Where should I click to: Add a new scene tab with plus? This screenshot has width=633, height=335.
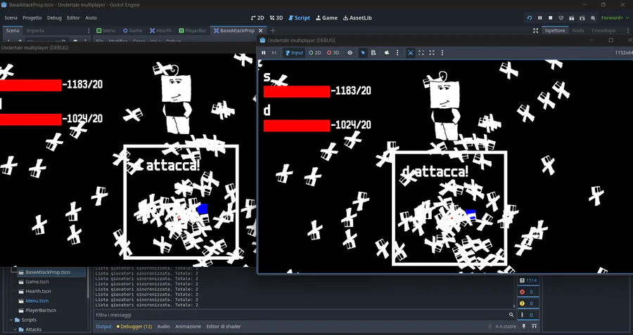pyautogui.click(x=272, y=31)
